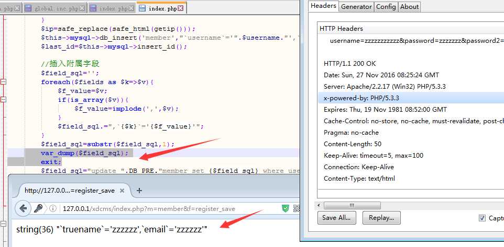
Task: Toggle the Capture checkbox
Action: 482,218
